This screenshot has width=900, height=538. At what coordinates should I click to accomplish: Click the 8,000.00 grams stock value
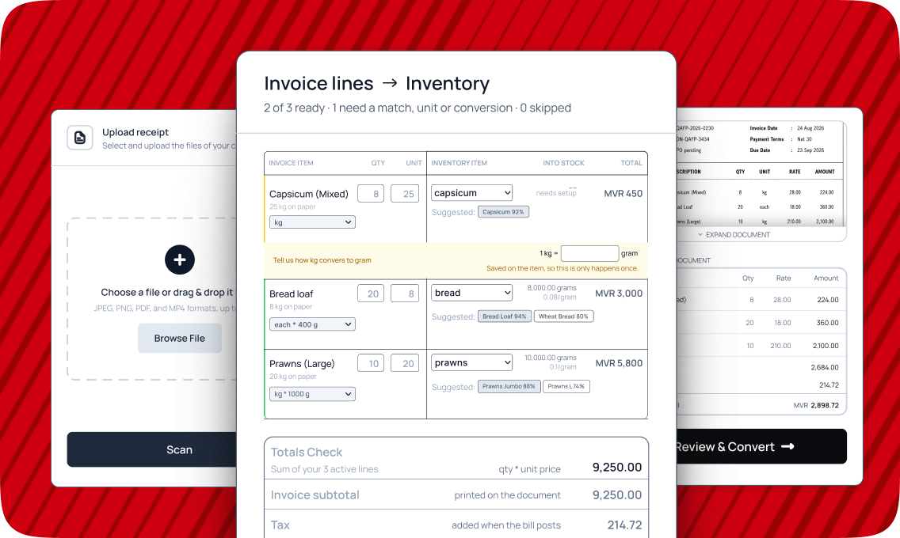tap(551, 288)
